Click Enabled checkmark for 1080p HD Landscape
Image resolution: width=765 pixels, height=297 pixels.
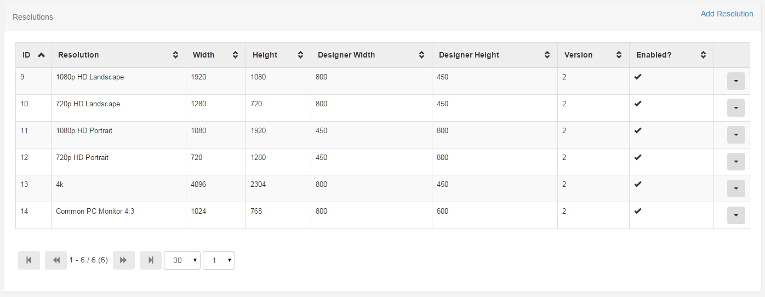(x=638, y=77)
